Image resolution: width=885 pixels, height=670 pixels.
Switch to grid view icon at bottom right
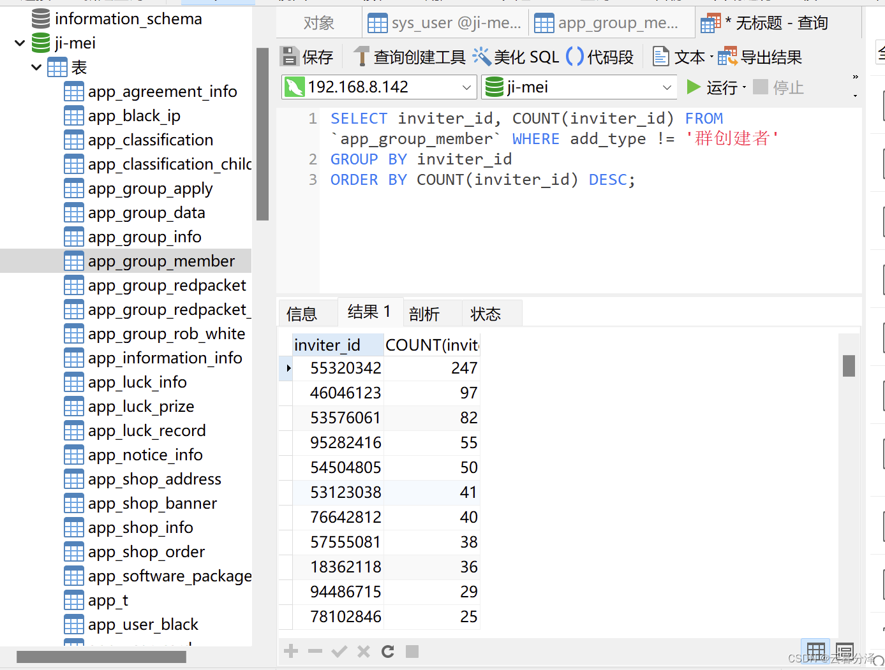tap(815, 651)
